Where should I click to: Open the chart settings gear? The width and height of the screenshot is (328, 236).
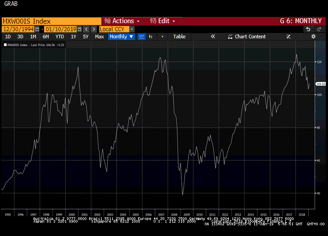[313, 37]
